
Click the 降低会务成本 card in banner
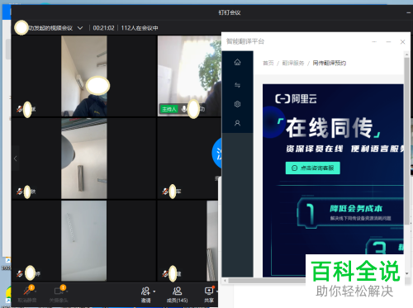351,212
